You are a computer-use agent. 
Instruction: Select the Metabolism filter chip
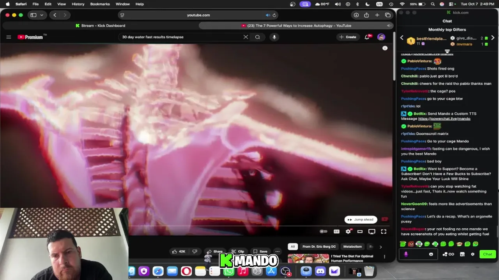click(x=352, y=247)
